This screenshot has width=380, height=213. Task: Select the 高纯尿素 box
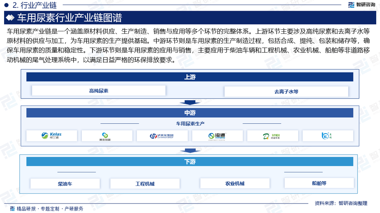[99, 91]
